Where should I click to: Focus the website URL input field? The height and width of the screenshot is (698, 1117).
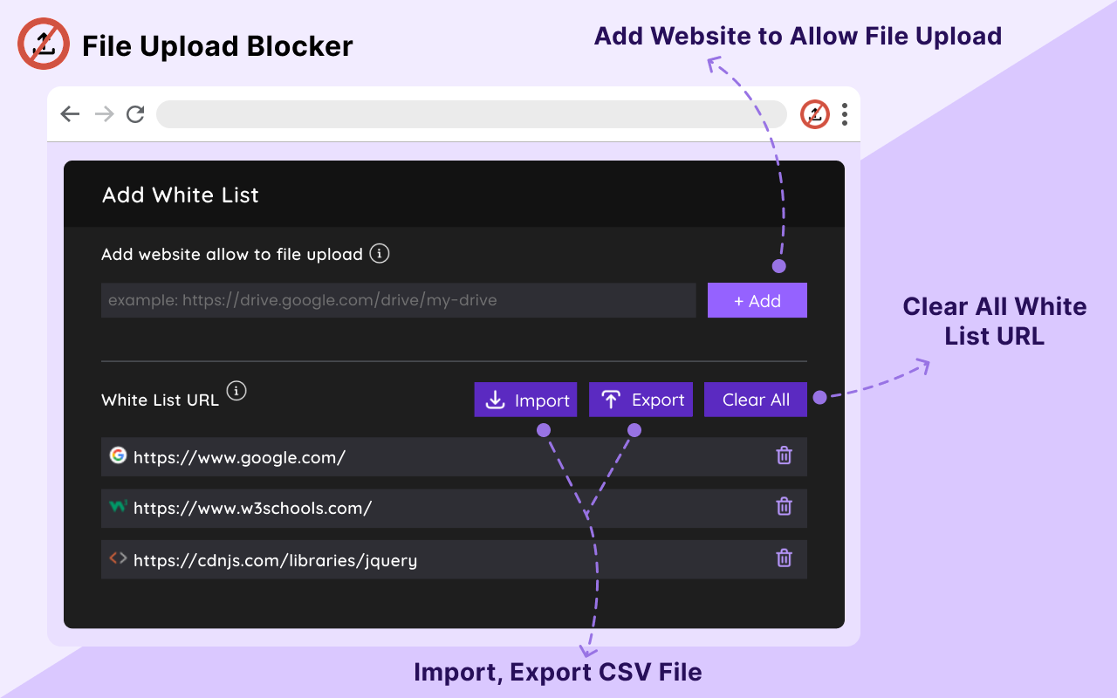pos(398,300)
